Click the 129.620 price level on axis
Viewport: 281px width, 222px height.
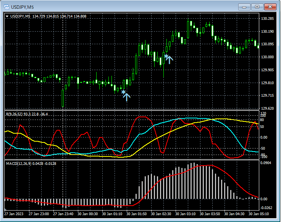(266, 109)
